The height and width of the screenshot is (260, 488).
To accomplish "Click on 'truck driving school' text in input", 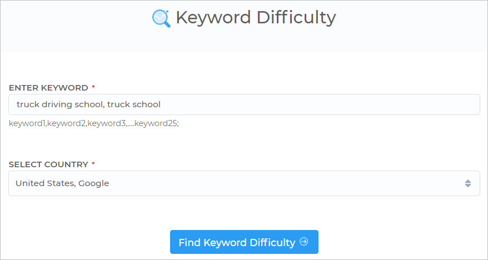I will pyautogui.click(x=59, y=104).
